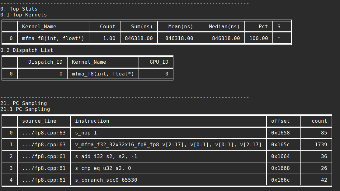
Task: Click the Count column header
Action: point(108,26)
